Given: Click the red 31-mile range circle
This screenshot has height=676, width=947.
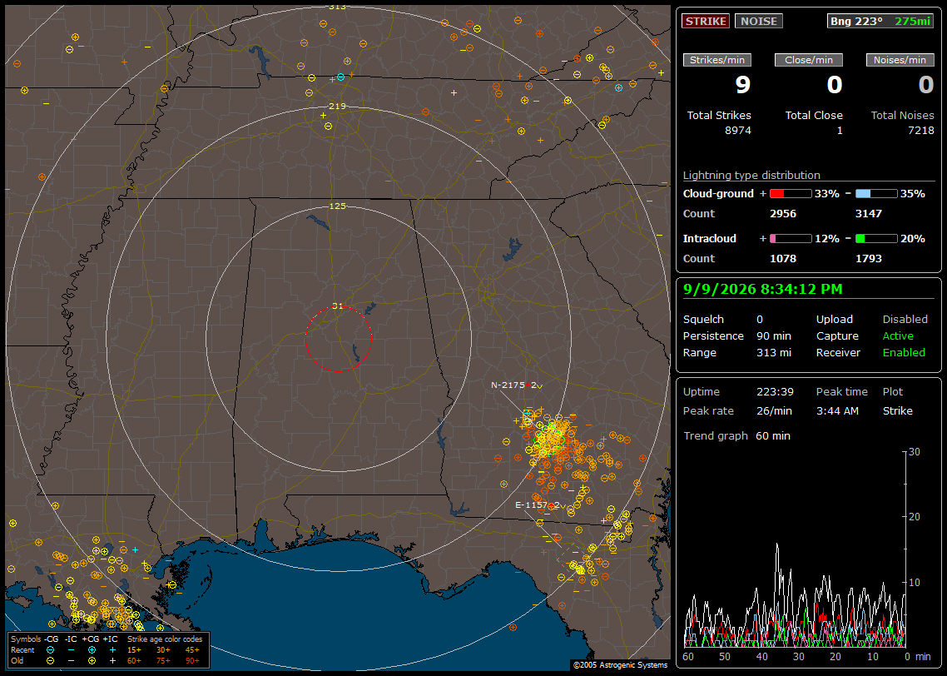Looking at the screenshot, I should (338, 339).
